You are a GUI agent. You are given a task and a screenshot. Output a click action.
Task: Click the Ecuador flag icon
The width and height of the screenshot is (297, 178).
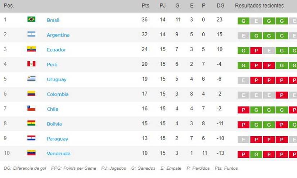pos(31,49)
